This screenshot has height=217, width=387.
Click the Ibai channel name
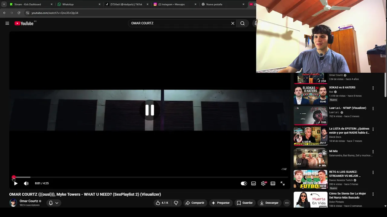[x=331, y=92]
